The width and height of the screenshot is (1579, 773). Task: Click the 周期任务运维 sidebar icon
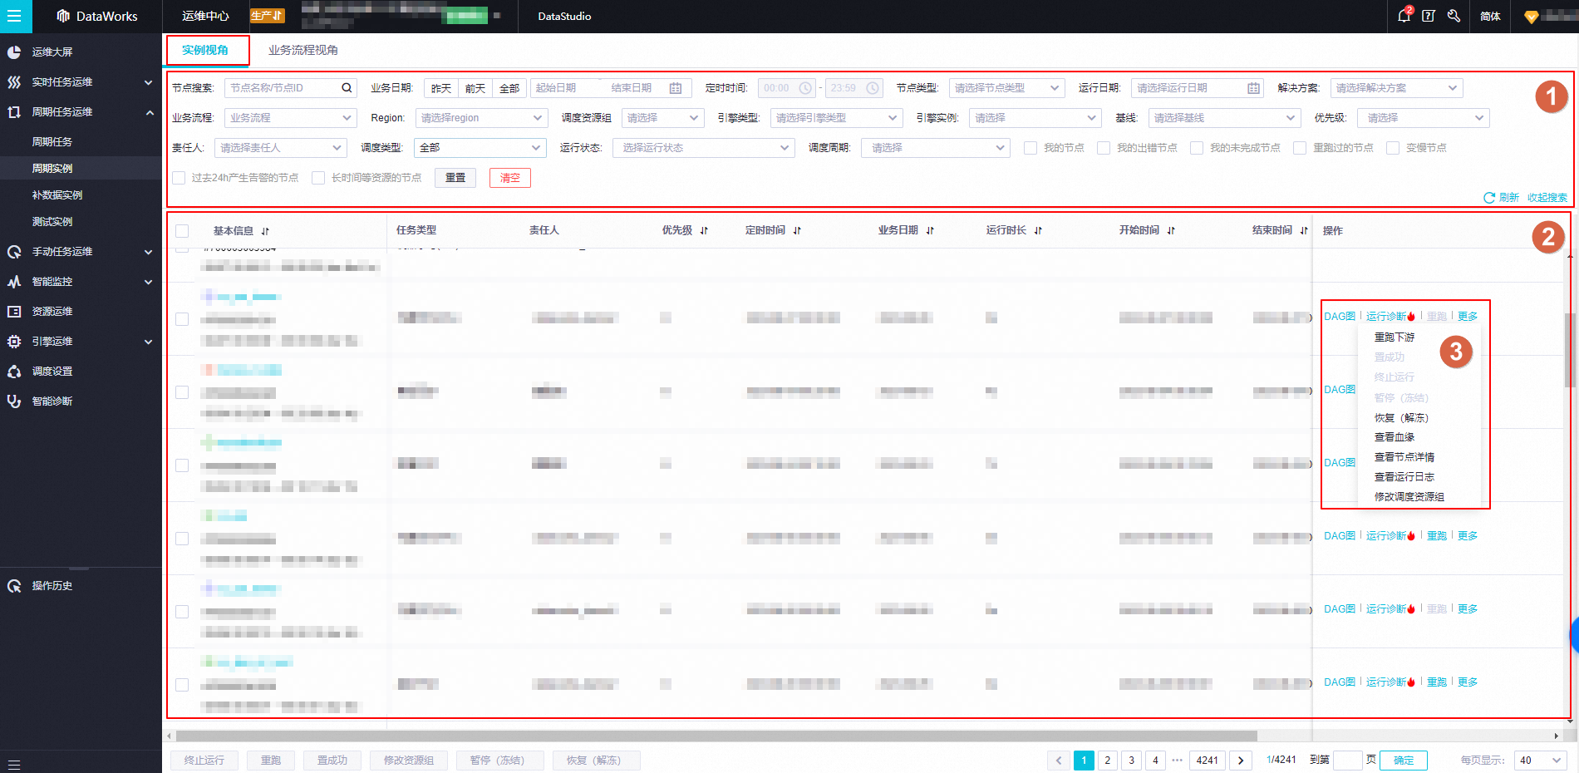14,112
